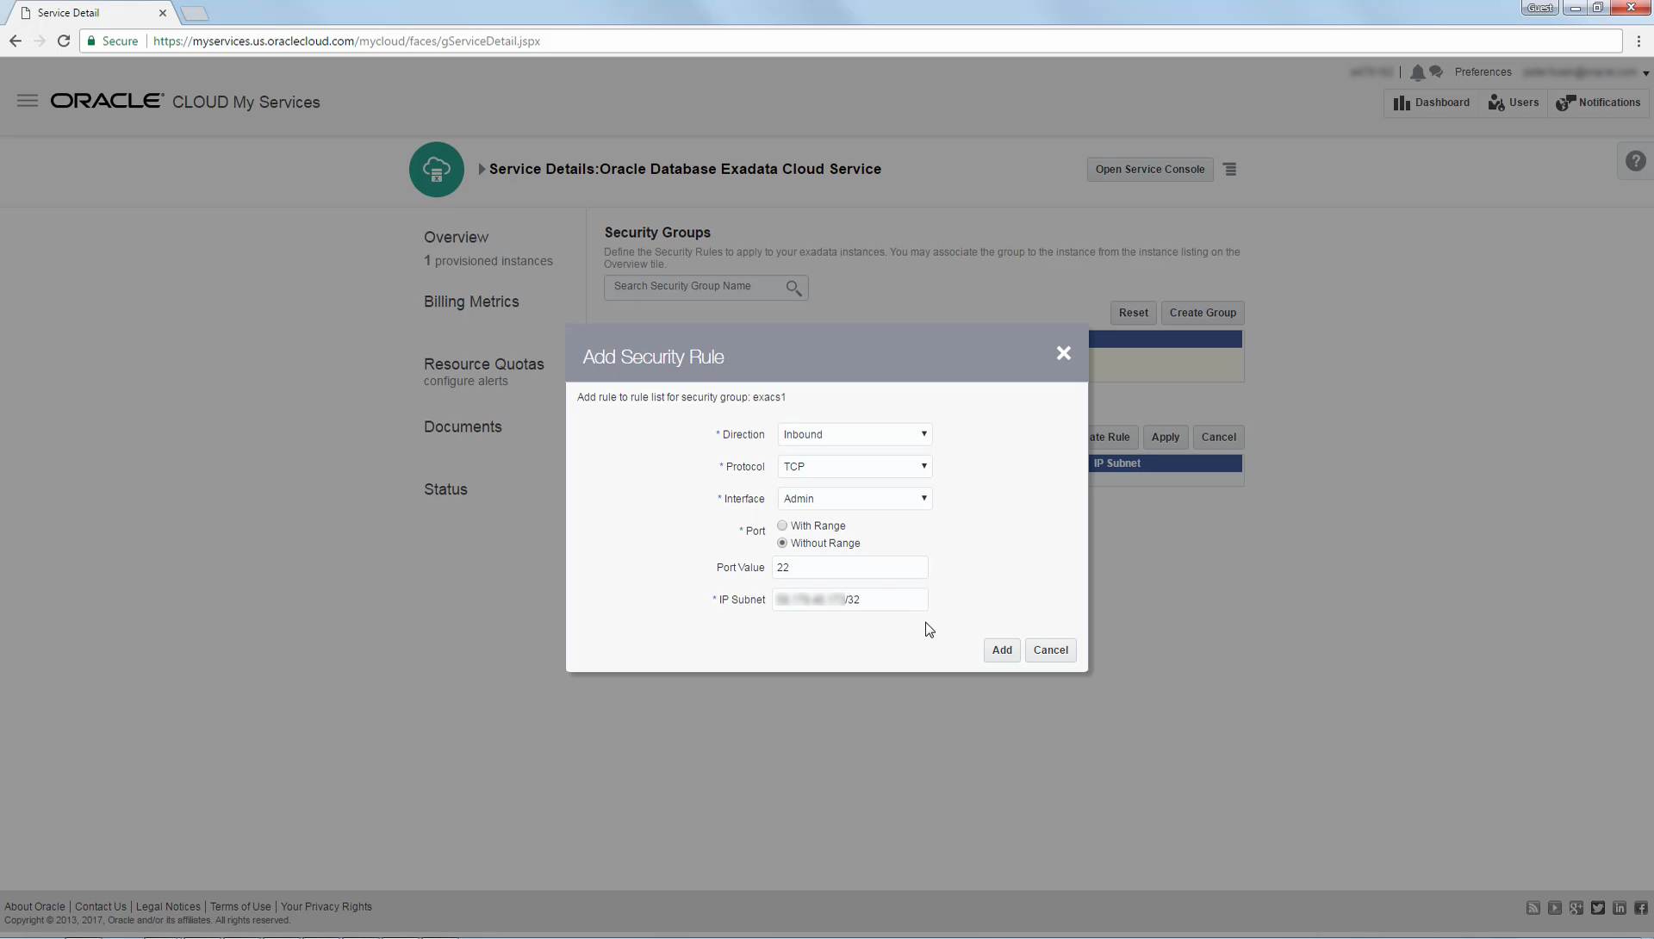
Task: Open the Legal Notices link
Action: coord(168,907)
